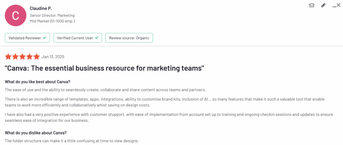Click the Review source: Organic badge

(x=129, y=38)
